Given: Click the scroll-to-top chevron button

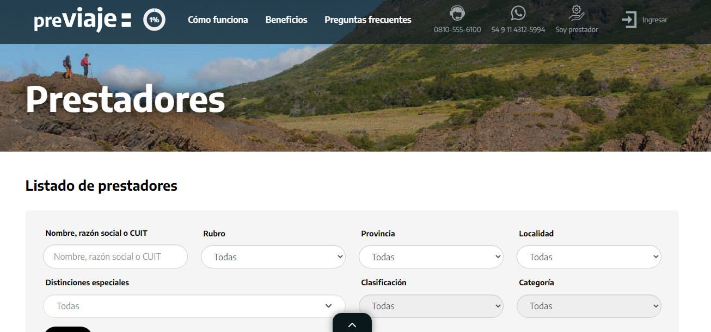Looking at the screenshot, I should tap(352, 324).
